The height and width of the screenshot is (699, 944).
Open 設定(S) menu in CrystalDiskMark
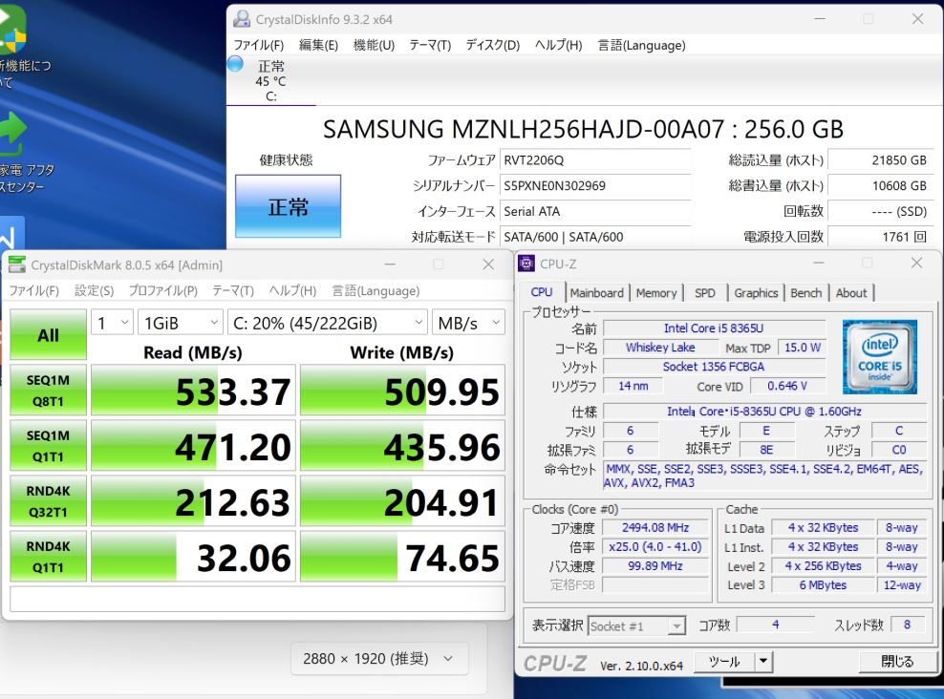pos(94,290)
